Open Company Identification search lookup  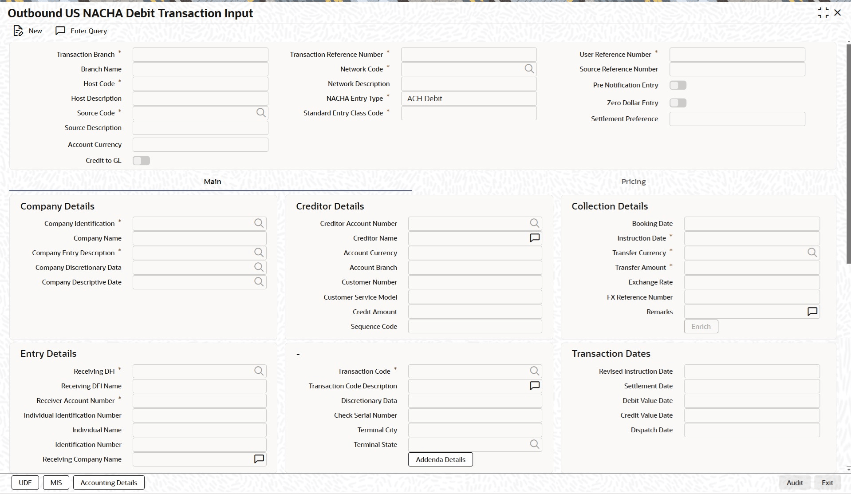tap(259, 223)
